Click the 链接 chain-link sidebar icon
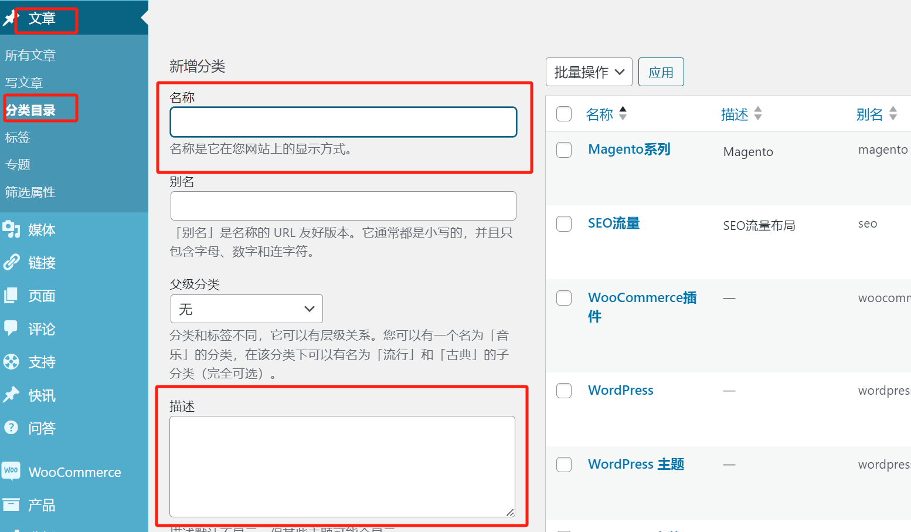This screenshot has width=911, height=532. click(x=12, y=263)
